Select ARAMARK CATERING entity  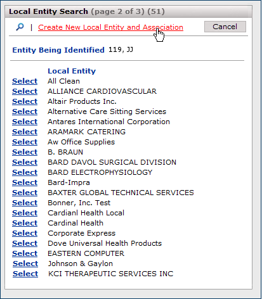tap(25, 132)
